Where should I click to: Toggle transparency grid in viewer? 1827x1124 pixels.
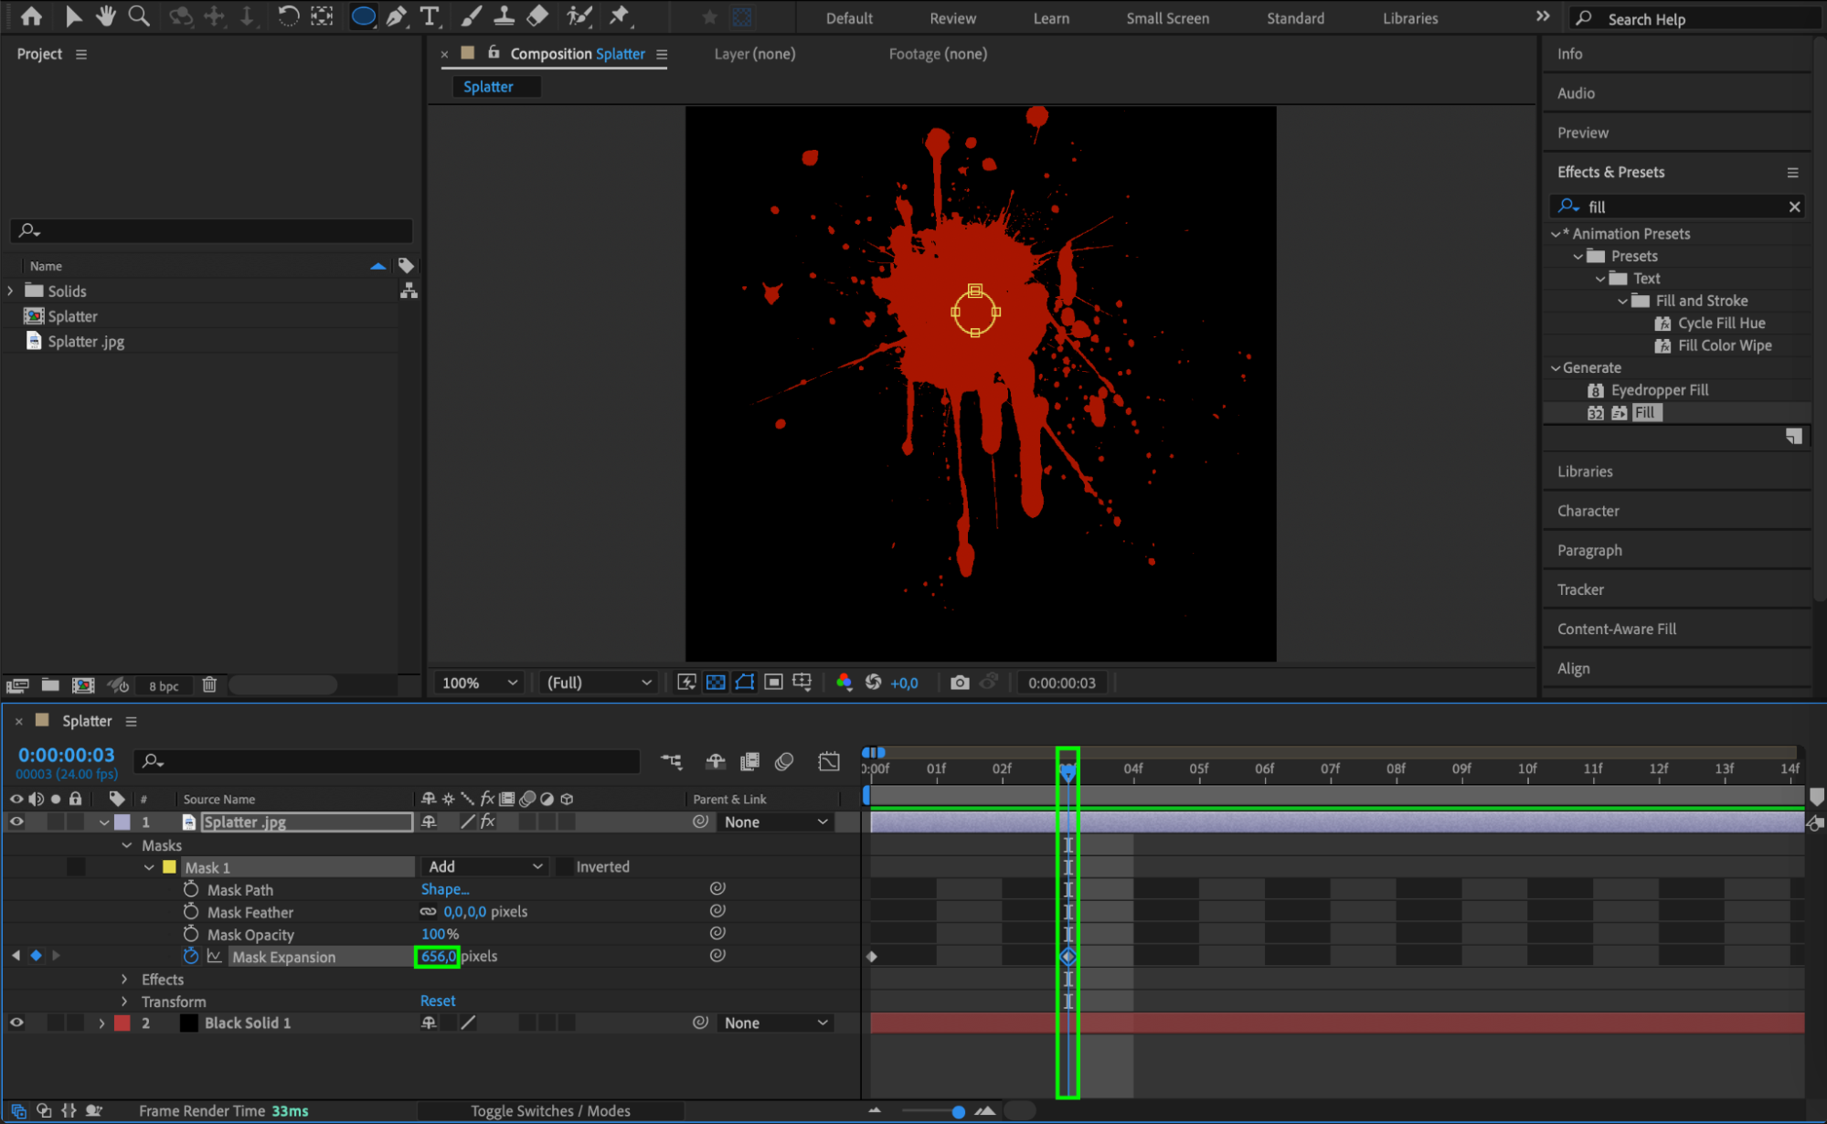(x=716, y=683)
